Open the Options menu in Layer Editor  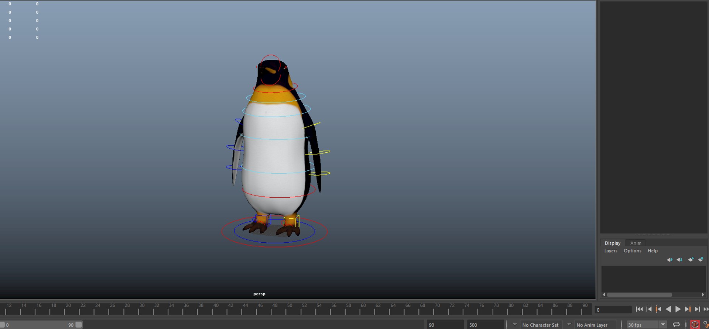[633, 251]
